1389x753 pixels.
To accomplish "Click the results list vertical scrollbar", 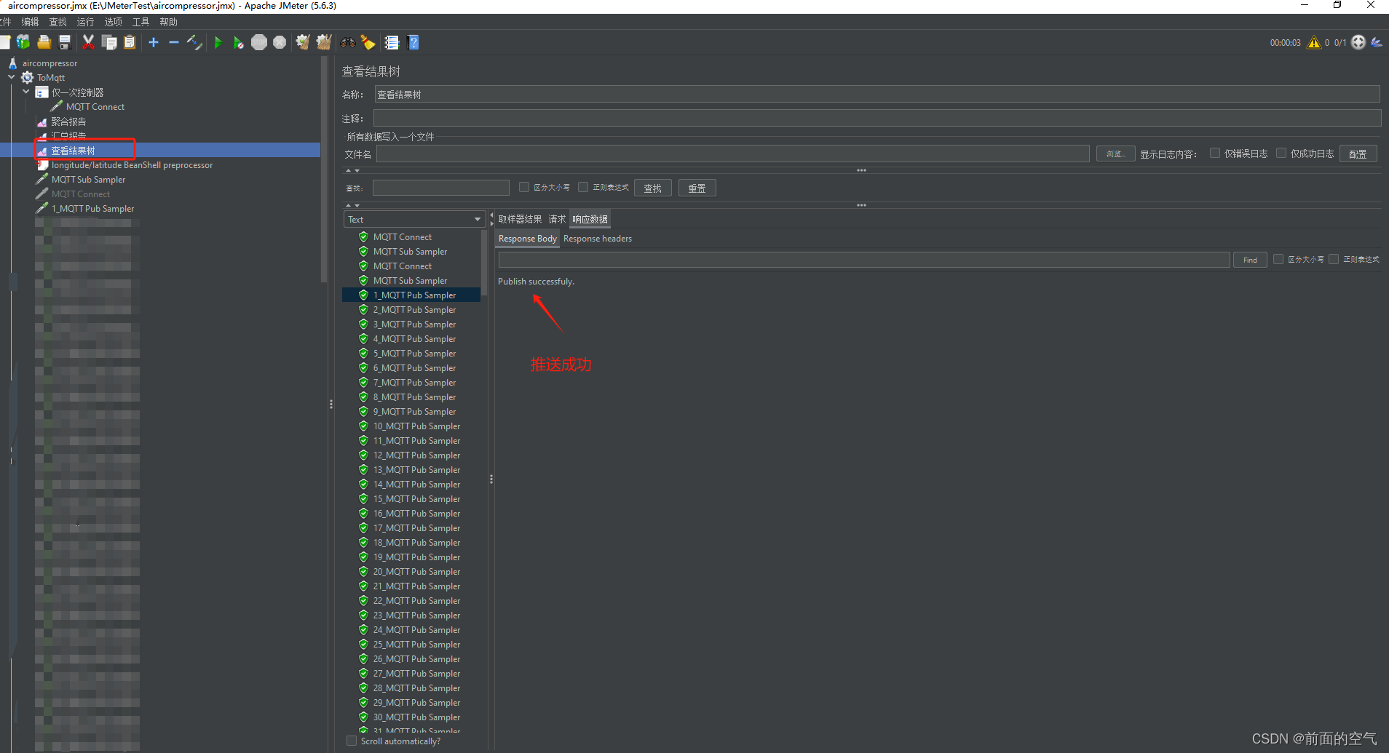I will 484,263.
